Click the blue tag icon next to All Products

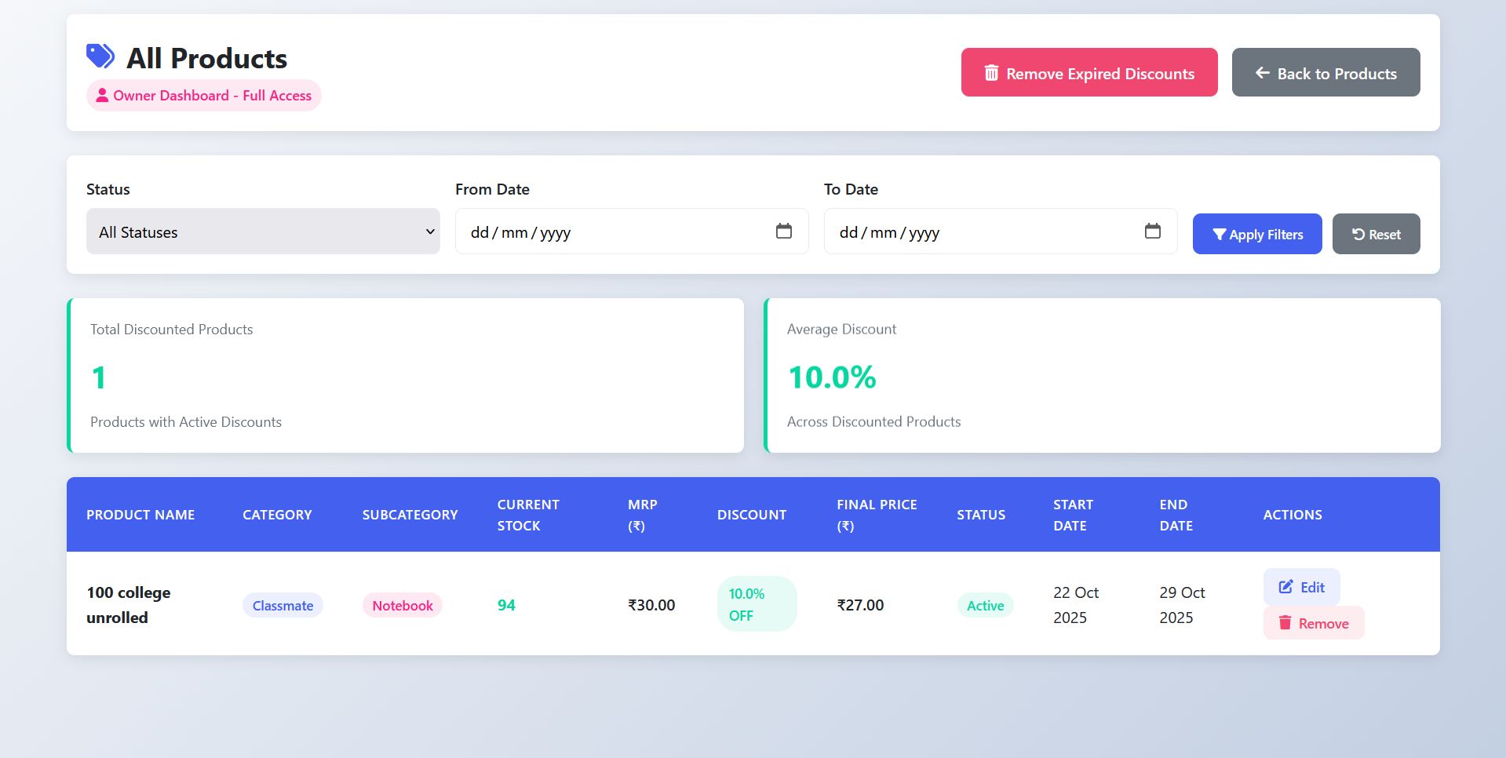point(99,55)
